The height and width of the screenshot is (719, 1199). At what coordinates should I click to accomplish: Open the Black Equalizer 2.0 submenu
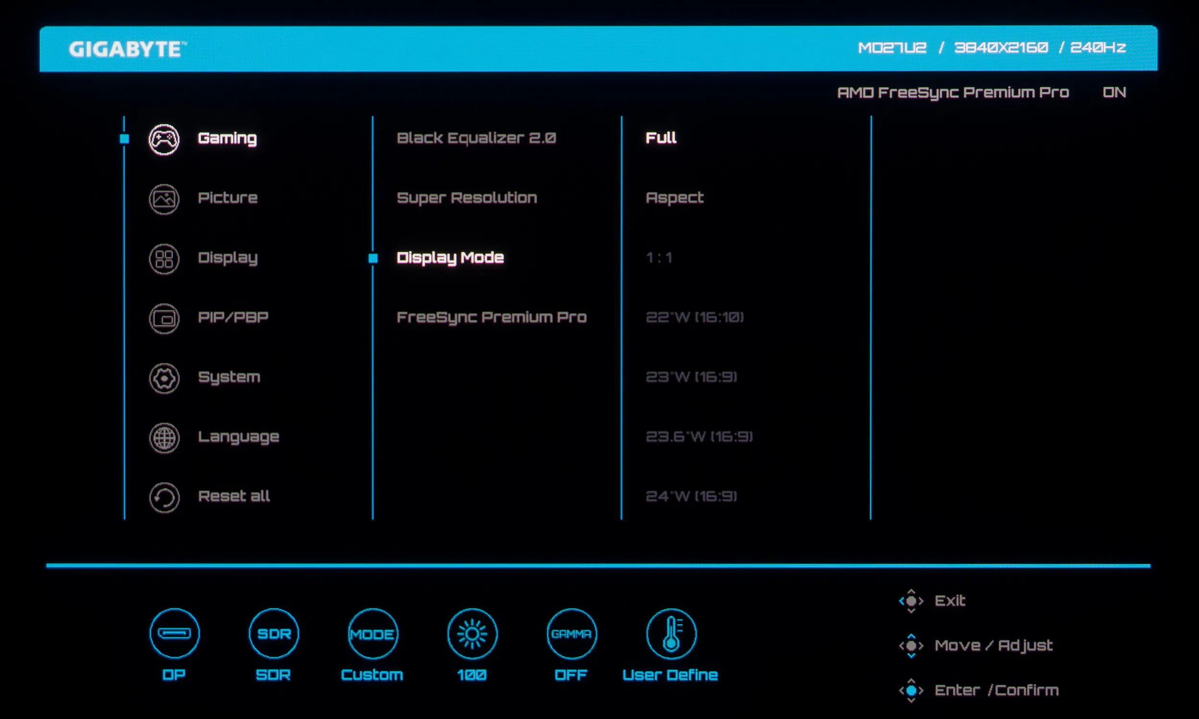click(476, 138)
